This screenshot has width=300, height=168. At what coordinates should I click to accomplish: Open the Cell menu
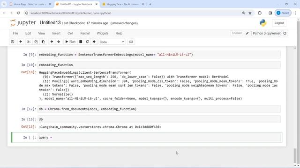tap(70, 33)
